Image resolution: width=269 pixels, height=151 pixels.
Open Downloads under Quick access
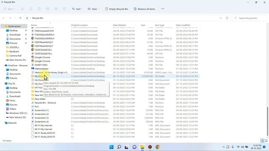pos(15,35)
